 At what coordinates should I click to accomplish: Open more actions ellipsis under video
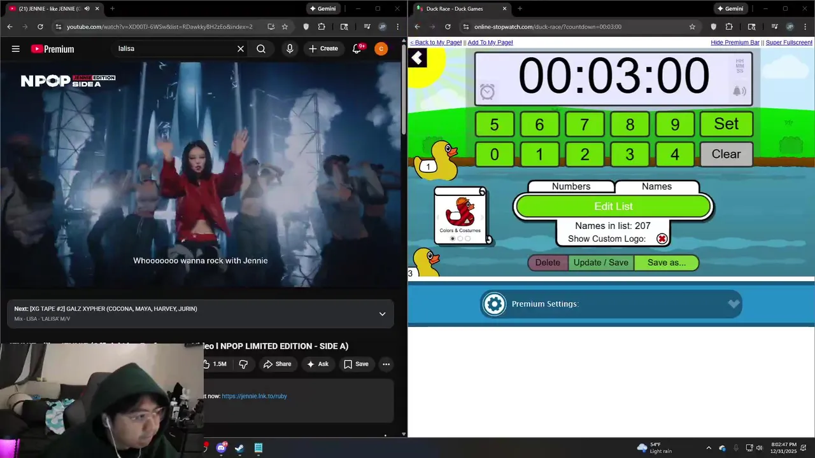point(386,364)
